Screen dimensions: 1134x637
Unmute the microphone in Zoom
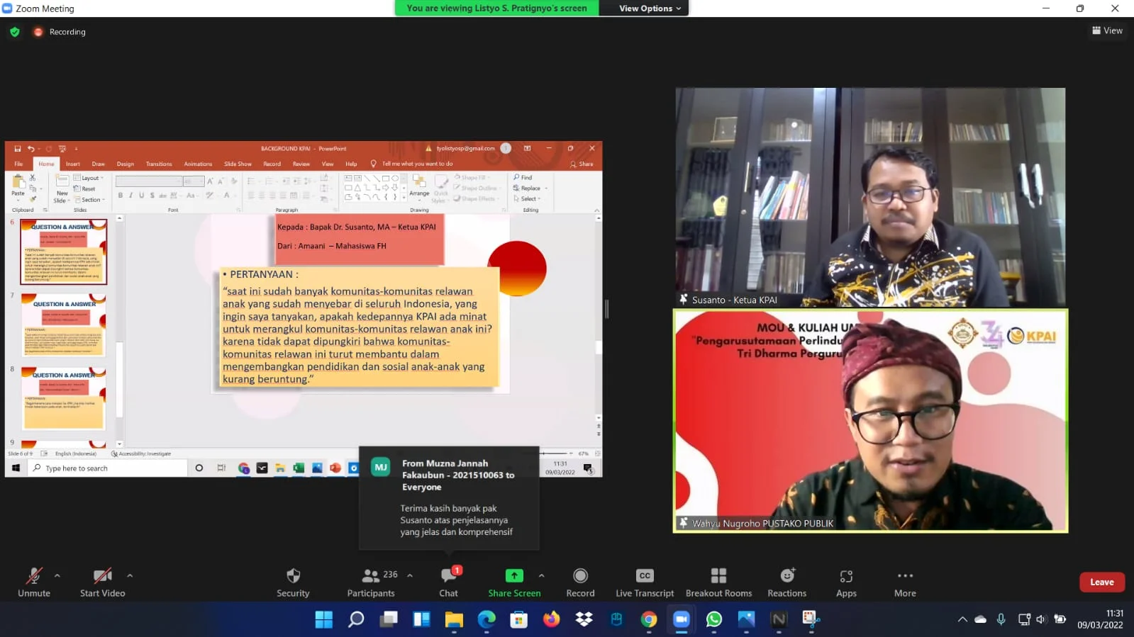[x=34, y=582]
